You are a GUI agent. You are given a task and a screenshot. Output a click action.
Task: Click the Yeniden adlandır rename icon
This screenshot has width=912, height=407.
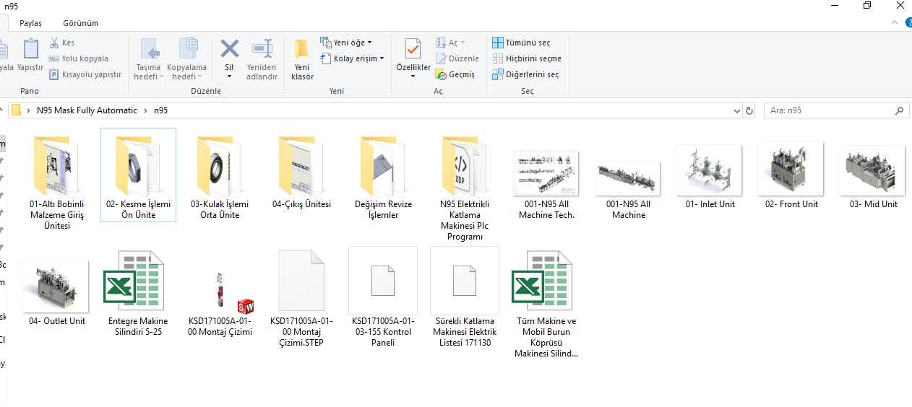(x=262, y=49)
